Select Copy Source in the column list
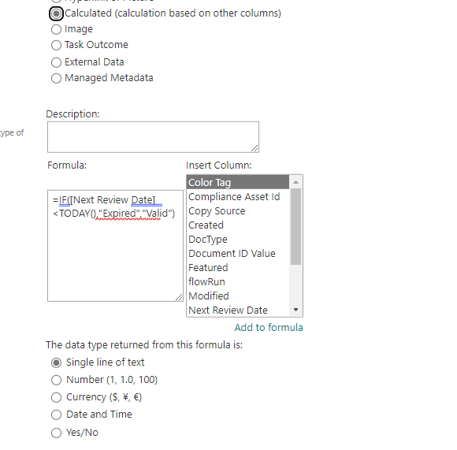The image size is (457, 450). (x=238, y=211)
